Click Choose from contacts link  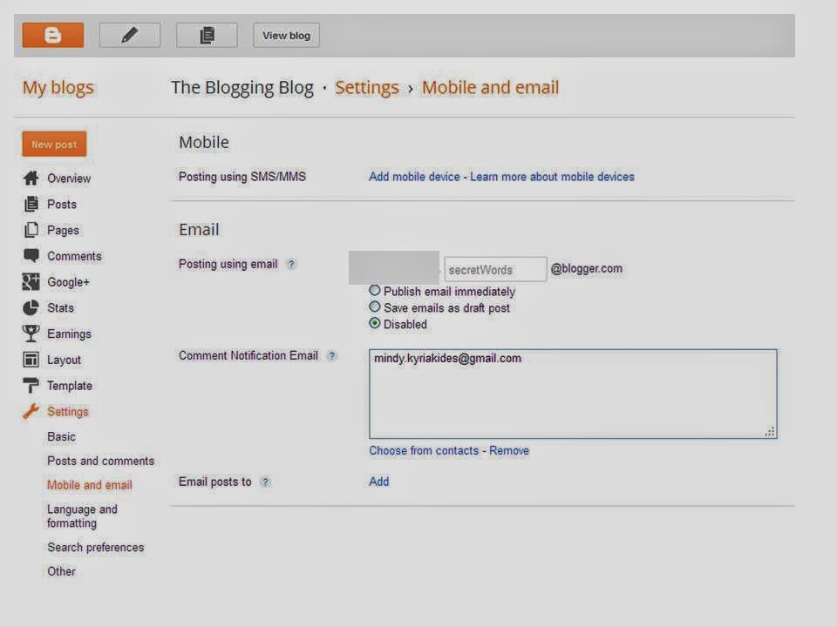click(424, 450)
